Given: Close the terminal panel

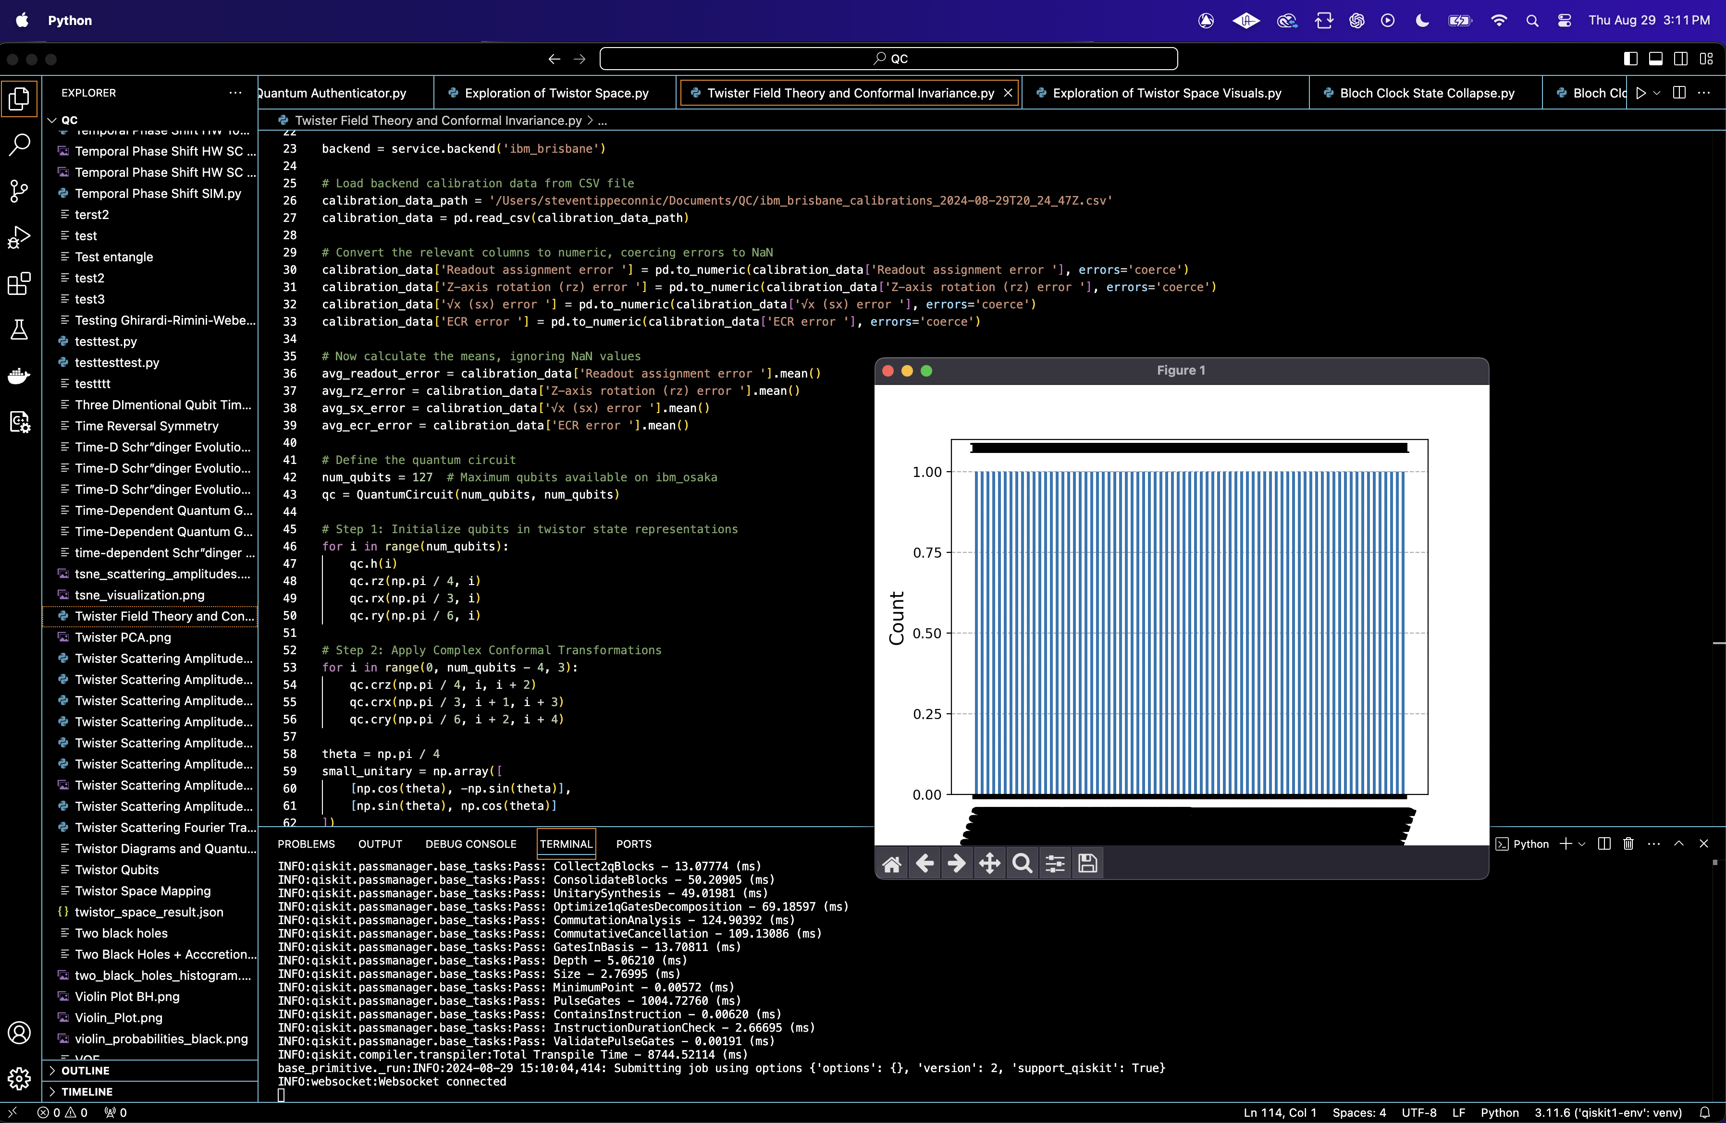Looking at the screenshot, I should click(x=1704, y=844).
